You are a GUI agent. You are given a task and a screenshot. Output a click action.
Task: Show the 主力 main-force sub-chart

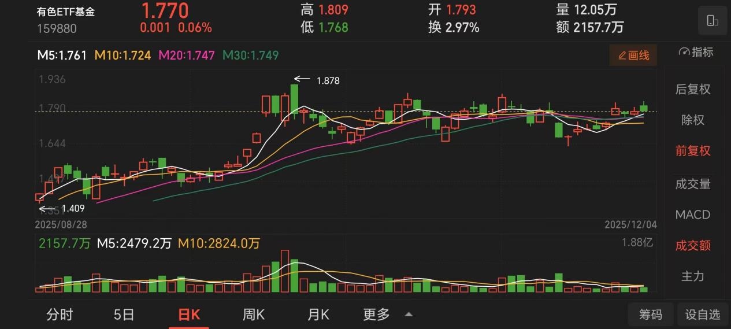(x=693, y=276)
